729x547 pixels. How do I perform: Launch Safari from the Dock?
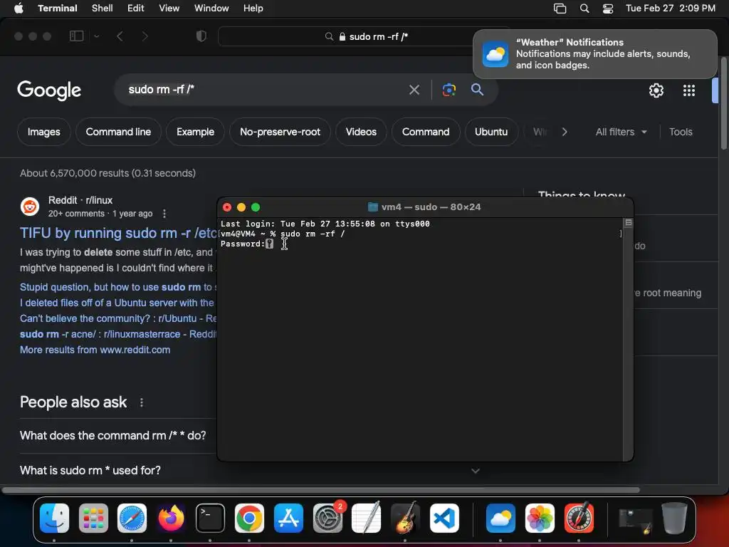click(x=132, y=518)
